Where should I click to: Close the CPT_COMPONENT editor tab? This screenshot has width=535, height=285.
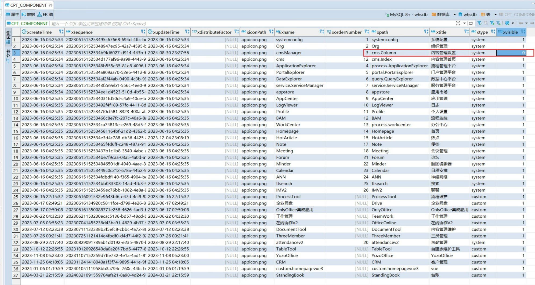click(50, 5)
